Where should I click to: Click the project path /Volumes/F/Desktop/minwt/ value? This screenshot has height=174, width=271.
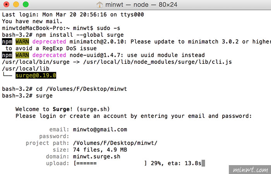115,143
